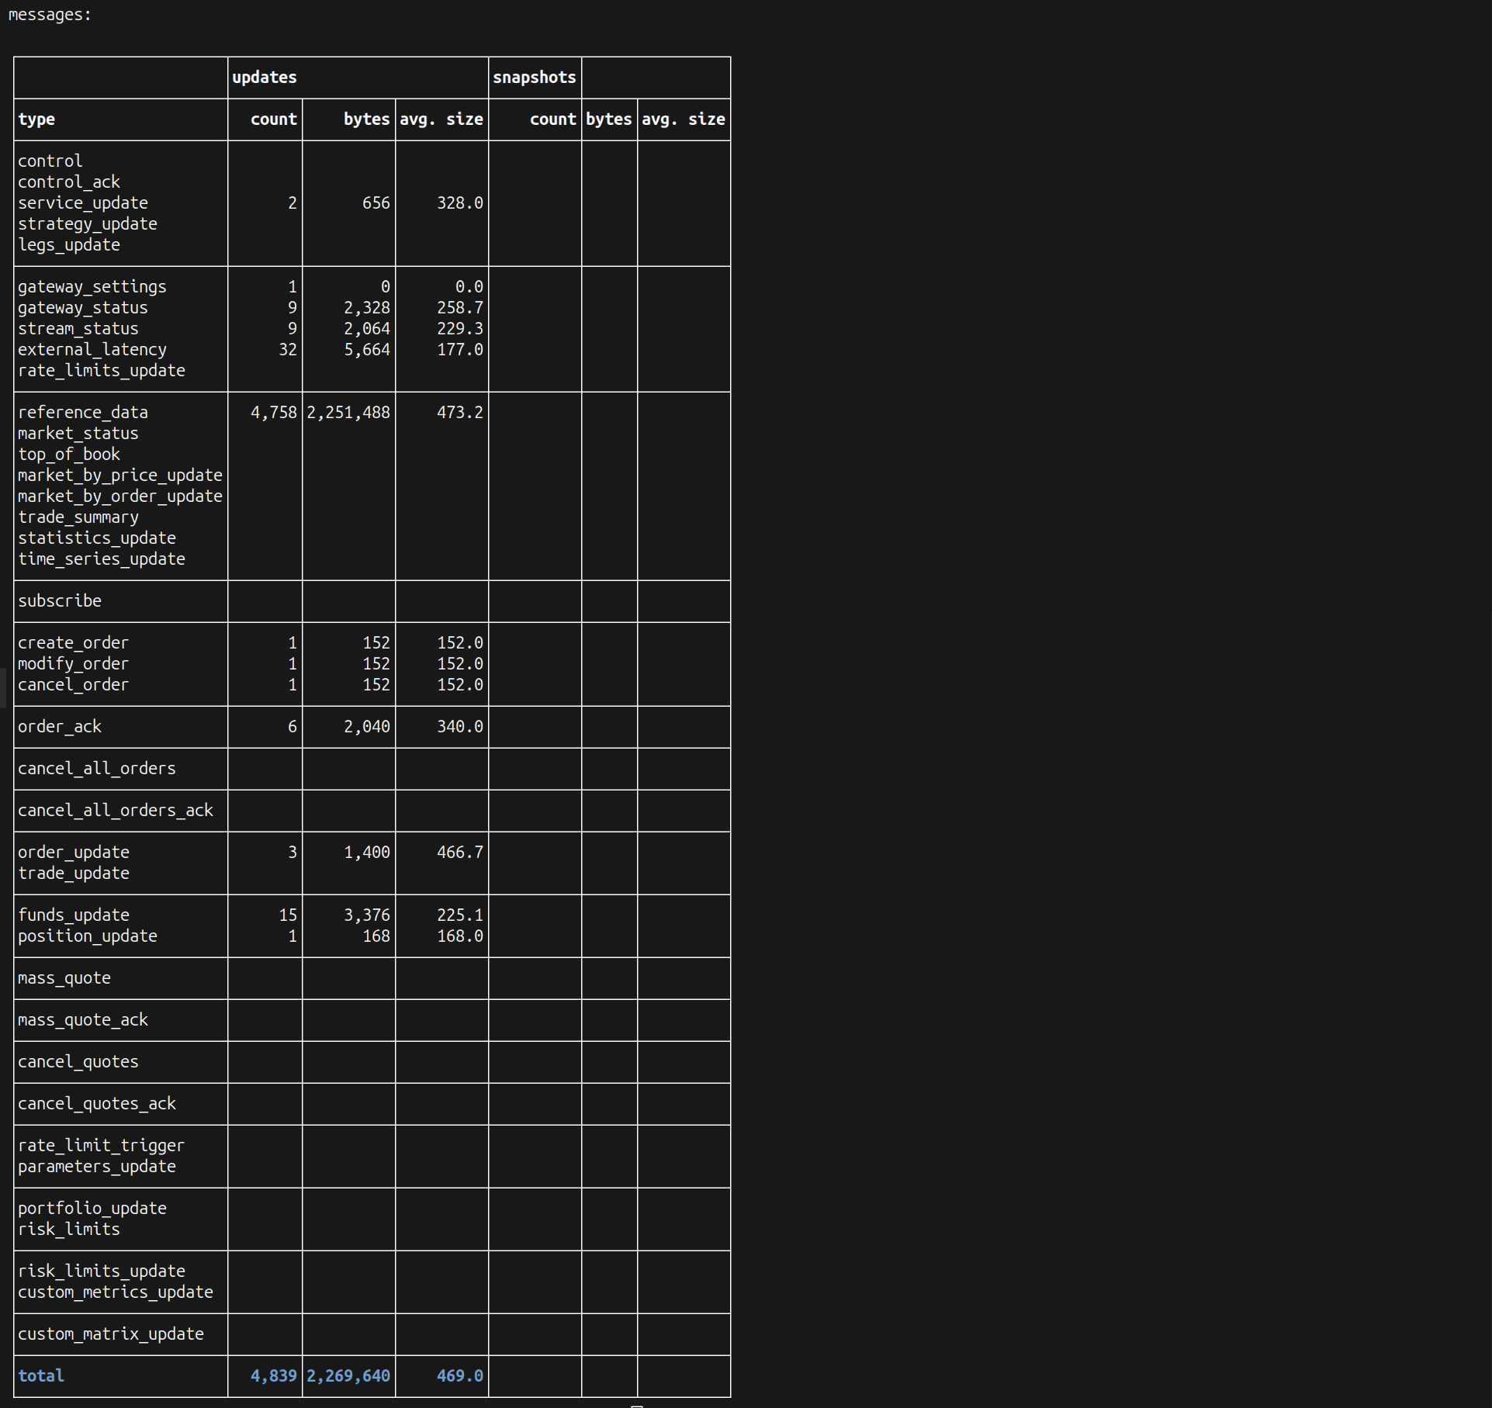Click the 258.7 average size value
The image size is (1492, 1408).
click(460, 308)
